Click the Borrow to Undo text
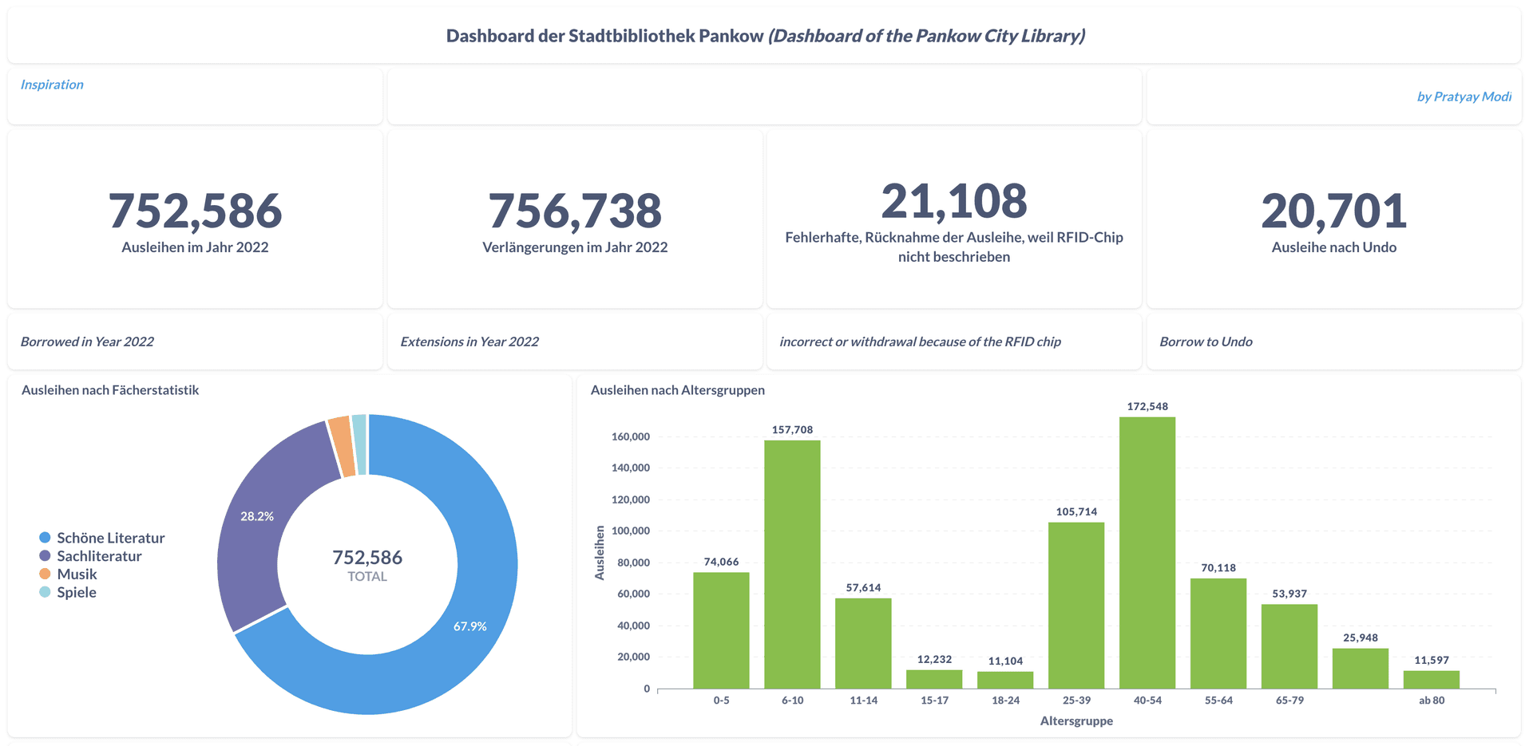The height and width of the screenshot is (746, 1533). tap(1206, 341)
